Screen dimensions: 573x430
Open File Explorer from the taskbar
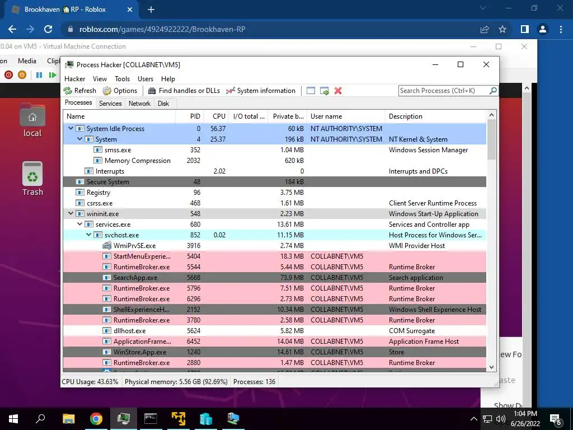pos(68,418)
